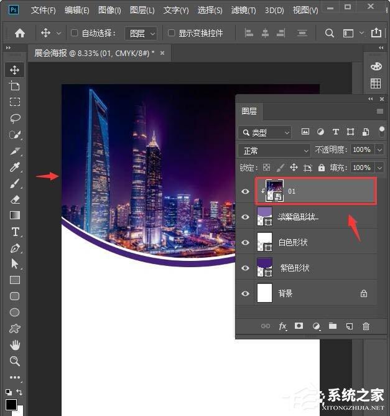This screenshot has height=416, width=390.
Task: Open the Swatches grid panel icon
Action: [376, 83]
